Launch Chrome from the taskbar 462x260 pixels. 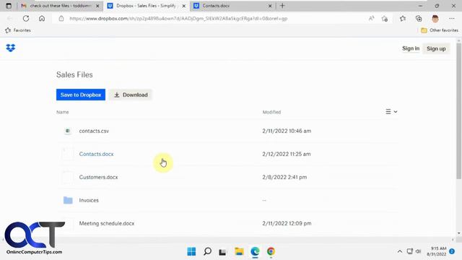point(271,251)
